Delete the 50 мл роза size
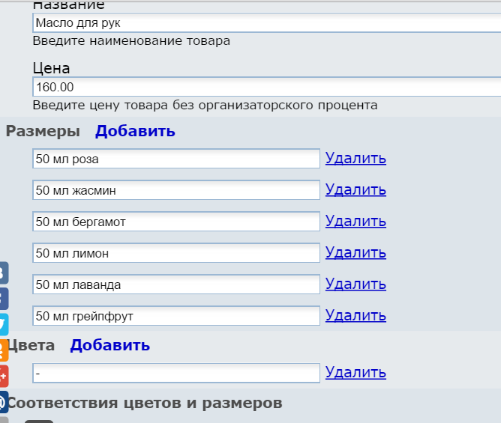Image resolution: width=501 pixels, height=423 pixels. tap(355, 158)
